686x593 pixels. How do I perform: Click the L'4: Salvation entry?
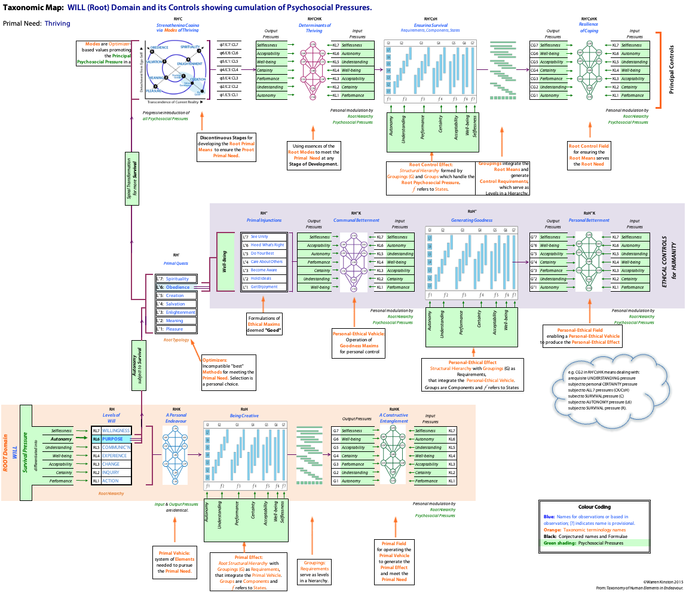click(x=177, y=304)
